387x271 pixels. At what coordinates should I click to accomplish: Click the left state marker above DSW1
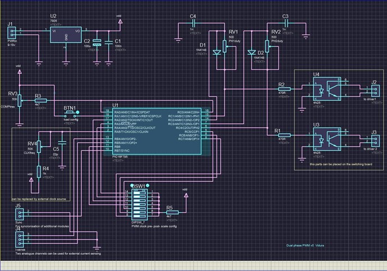pyautogui.click(x=132, y=185)
